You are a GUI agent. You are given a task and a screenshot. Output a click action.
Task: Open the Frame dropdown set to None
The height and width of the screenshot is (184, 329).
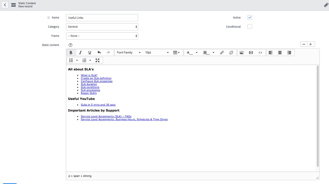102,36
